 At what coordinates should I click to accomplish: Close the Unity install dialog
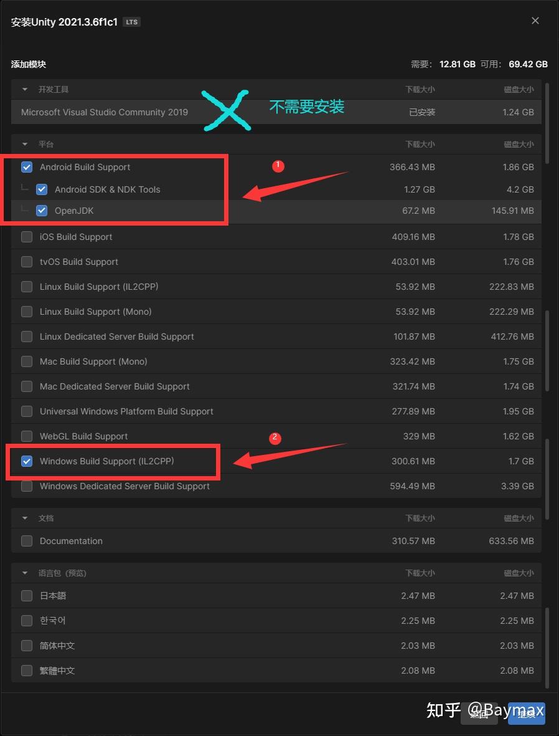tap(535, 21)
